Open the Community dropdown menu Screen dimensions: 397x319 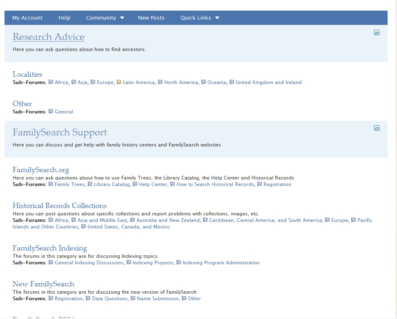(105, 18)
